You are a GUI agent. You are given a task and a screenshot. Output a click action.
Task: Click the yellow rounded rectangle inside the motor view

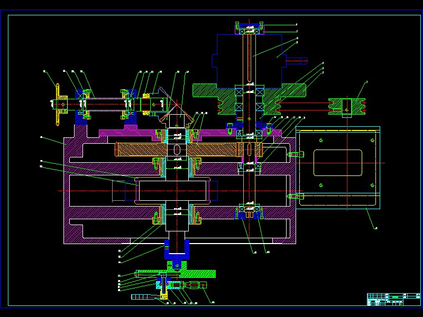(338, 163)
